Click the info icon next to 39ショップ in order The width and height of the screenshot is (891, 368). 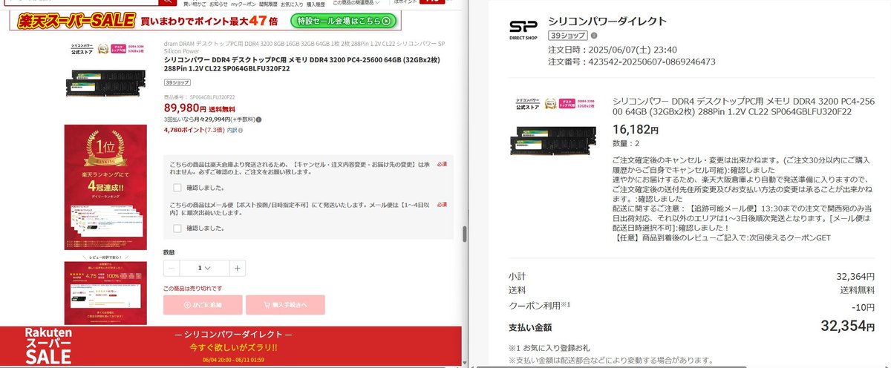click(x=594, y=35)
